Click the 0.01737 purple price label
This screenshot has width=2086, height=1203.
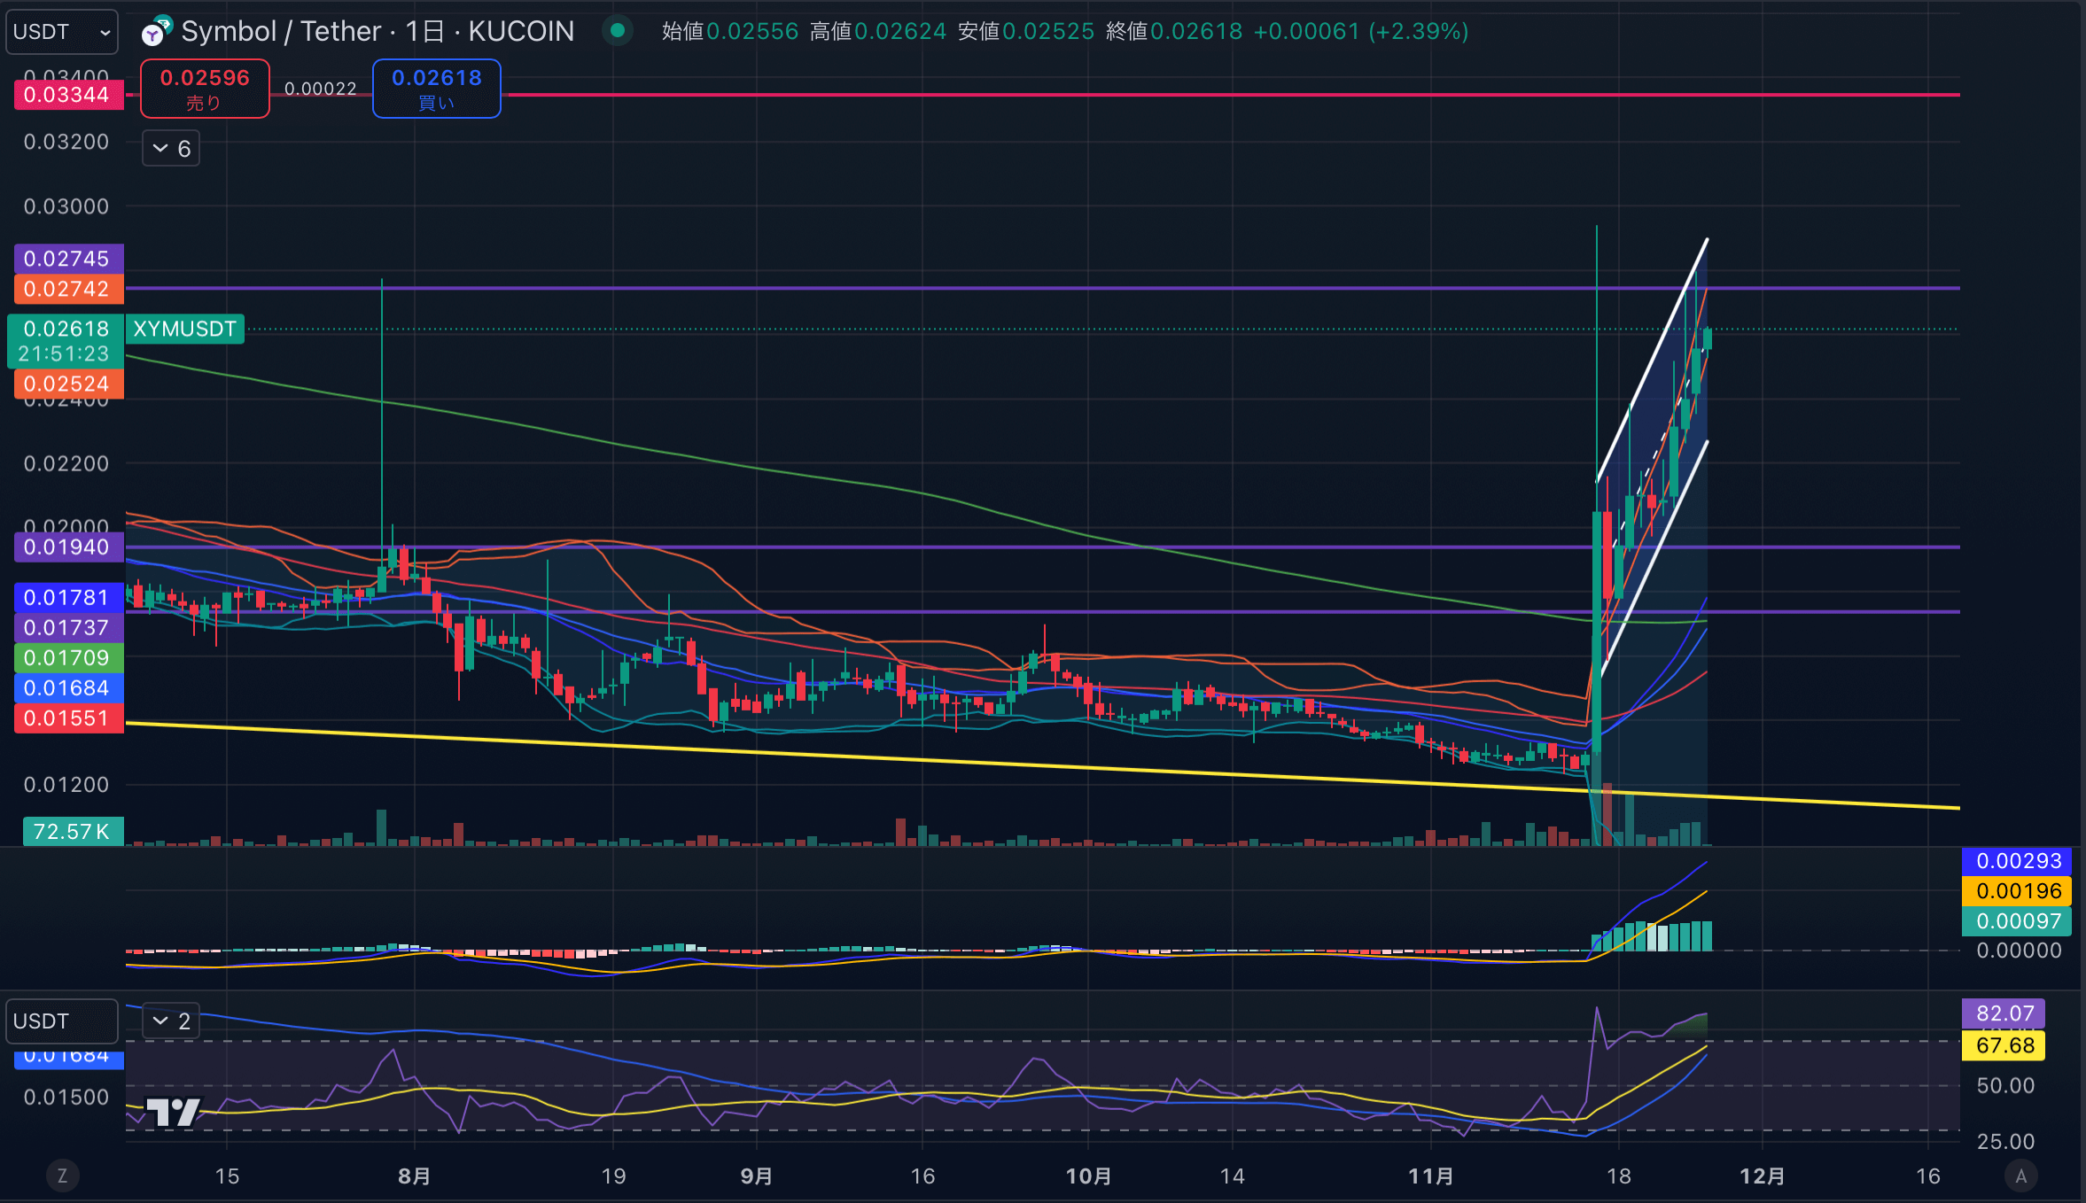[x=67, y=628]
